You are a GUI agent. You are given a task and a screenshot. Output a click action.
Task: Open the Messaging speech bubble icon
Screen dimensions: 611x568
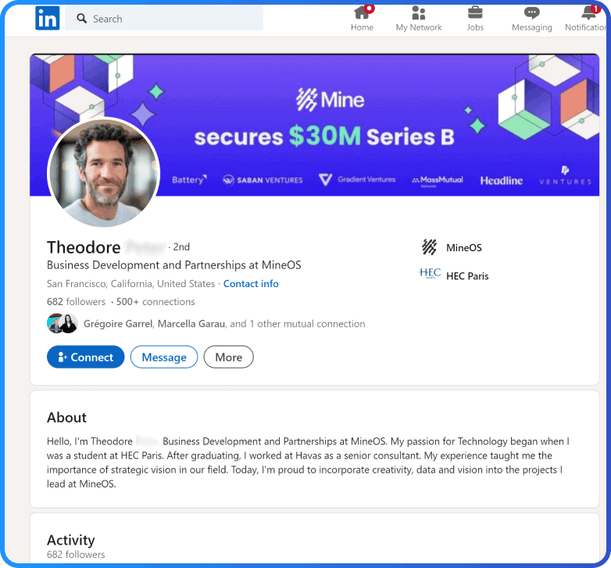[x=531, y=13]
